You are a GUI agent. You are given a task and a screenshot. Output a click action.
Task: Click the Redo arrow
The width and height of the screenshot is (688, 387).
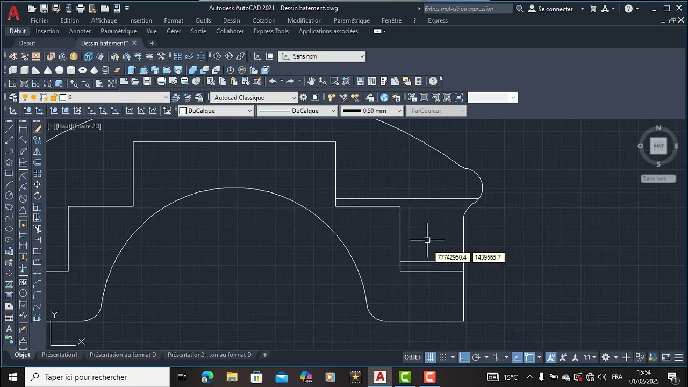(x=290, y=82)
